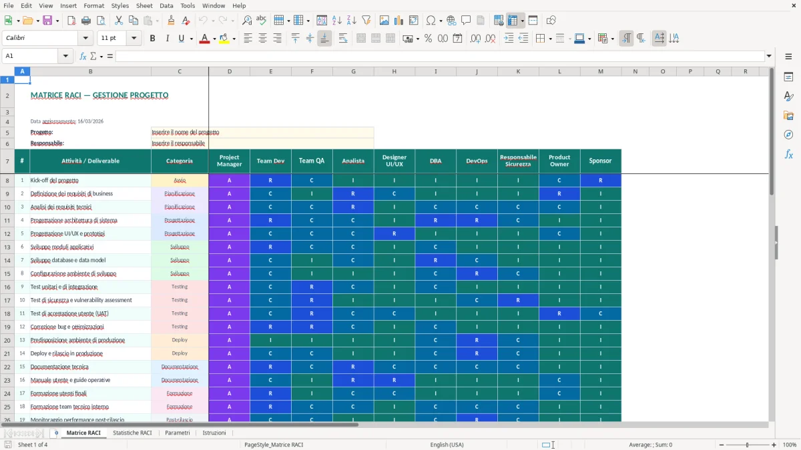Viewport: 801px width, 450px height.
Task: Click row header 13
Action: pos(7,247)
